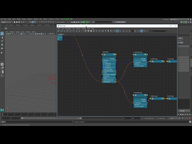The height and width of the screenshot is (144, 192).
Task: Click the range slider end handle
Action: click(x=81, y=118)
